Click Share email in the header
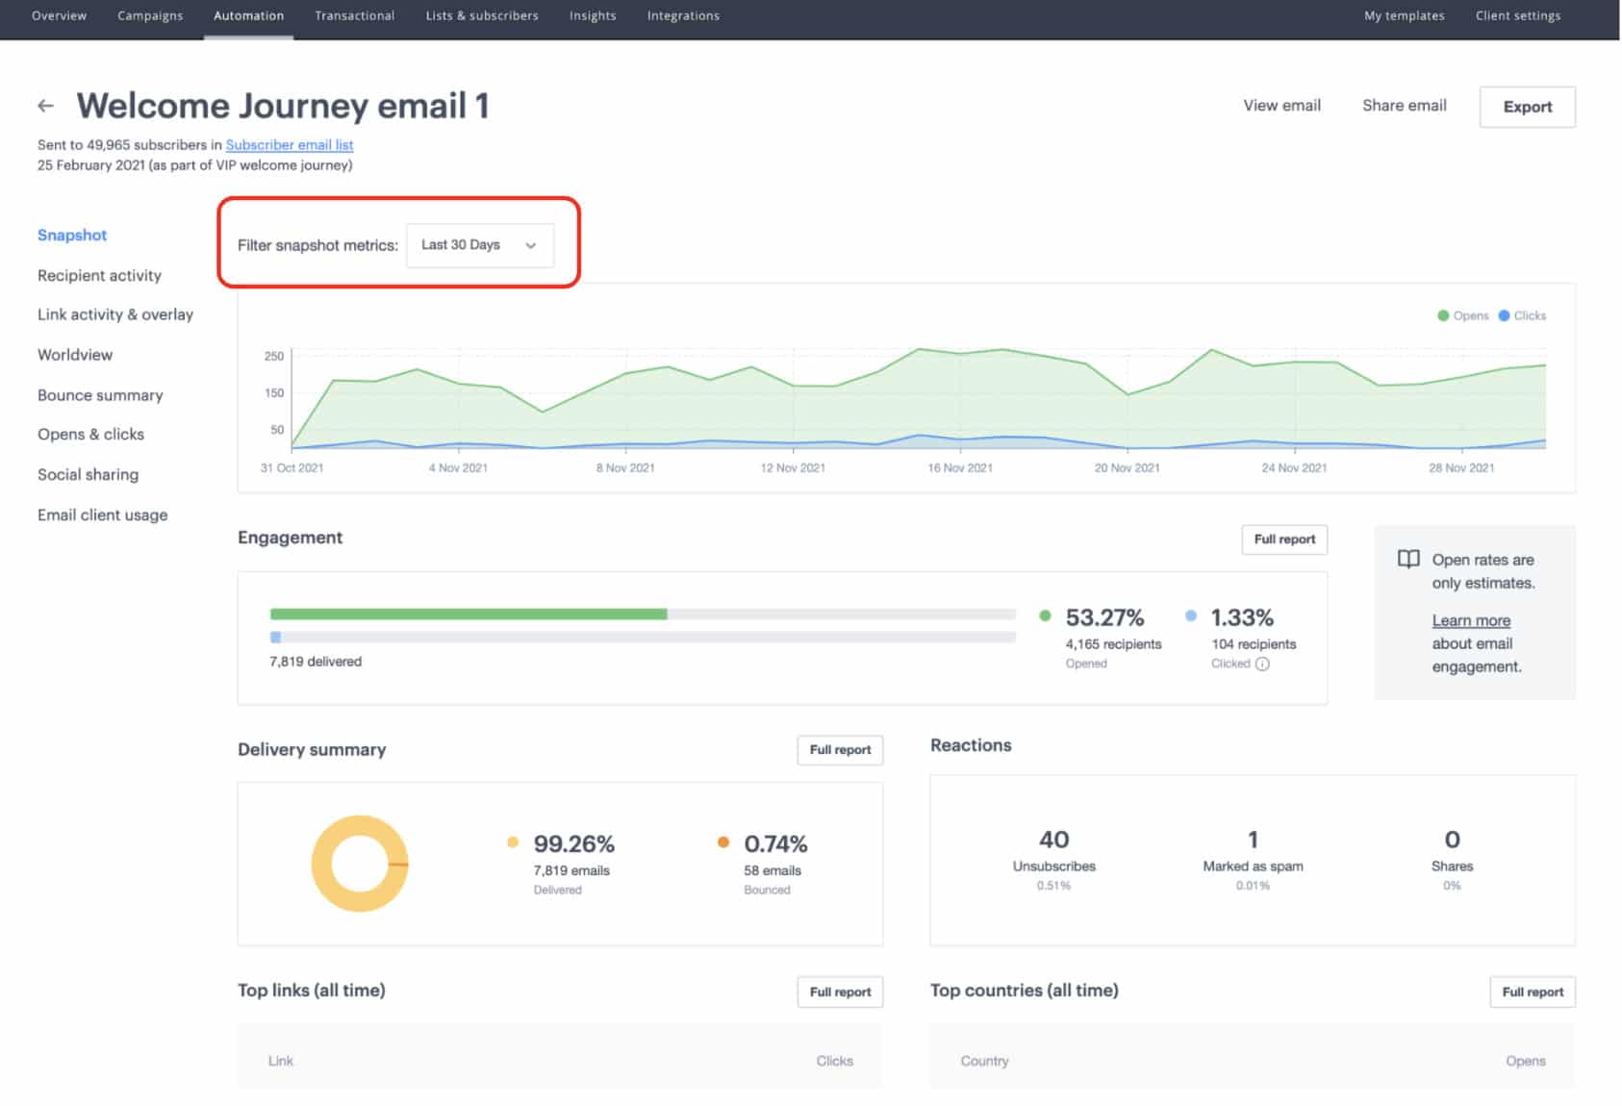This screenshot has width=1622, height=1106. [1404, 106]
